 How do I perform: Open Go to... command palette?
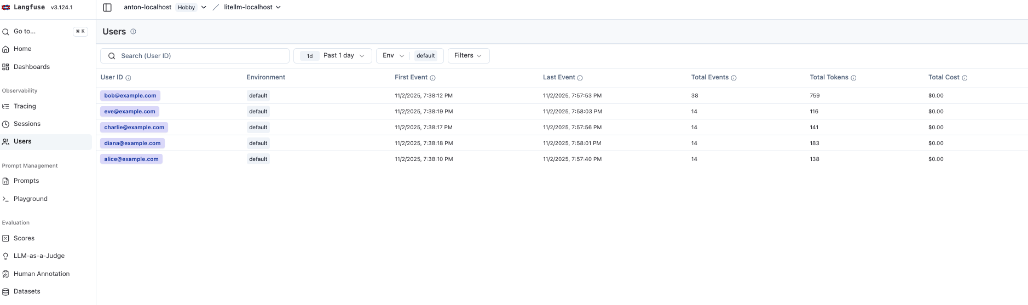tap(46, 31)
